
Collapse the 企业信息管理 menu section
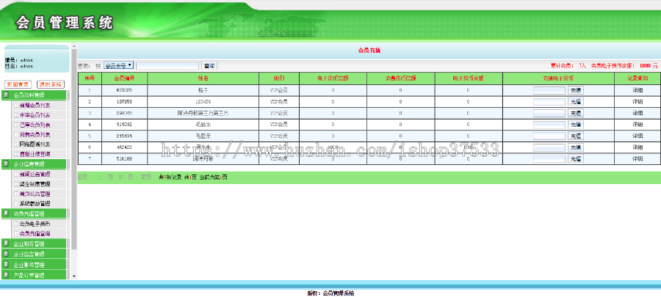tap(34, 164)
